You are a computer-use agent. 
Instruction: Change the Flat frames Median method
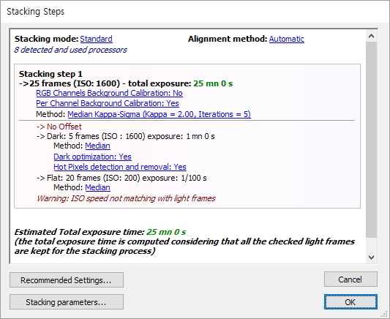pos(98,187)
